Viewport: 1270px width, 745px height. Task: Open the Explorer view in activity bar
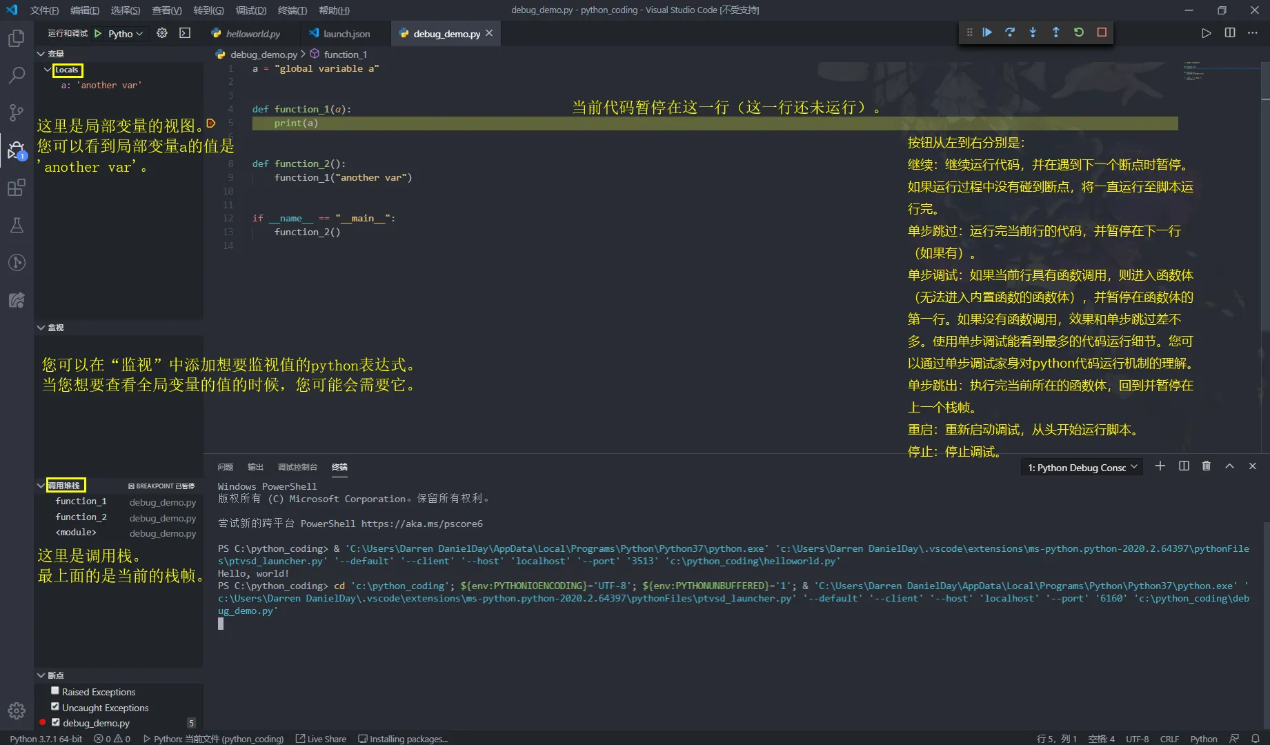pyautogui.click(x=17, y=38)
